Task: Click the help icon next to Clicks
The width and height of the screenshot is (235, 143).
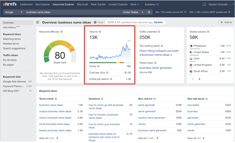Action: [98, 66]
